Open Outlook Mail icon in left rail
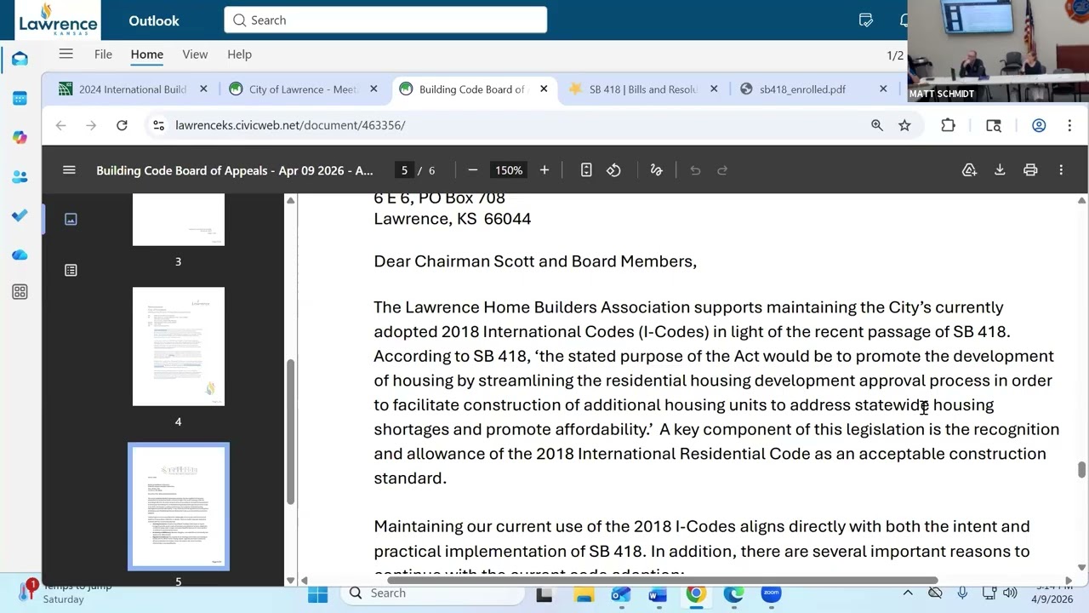The height and width of the screenshot is (613, 1089). pos(20,59)
